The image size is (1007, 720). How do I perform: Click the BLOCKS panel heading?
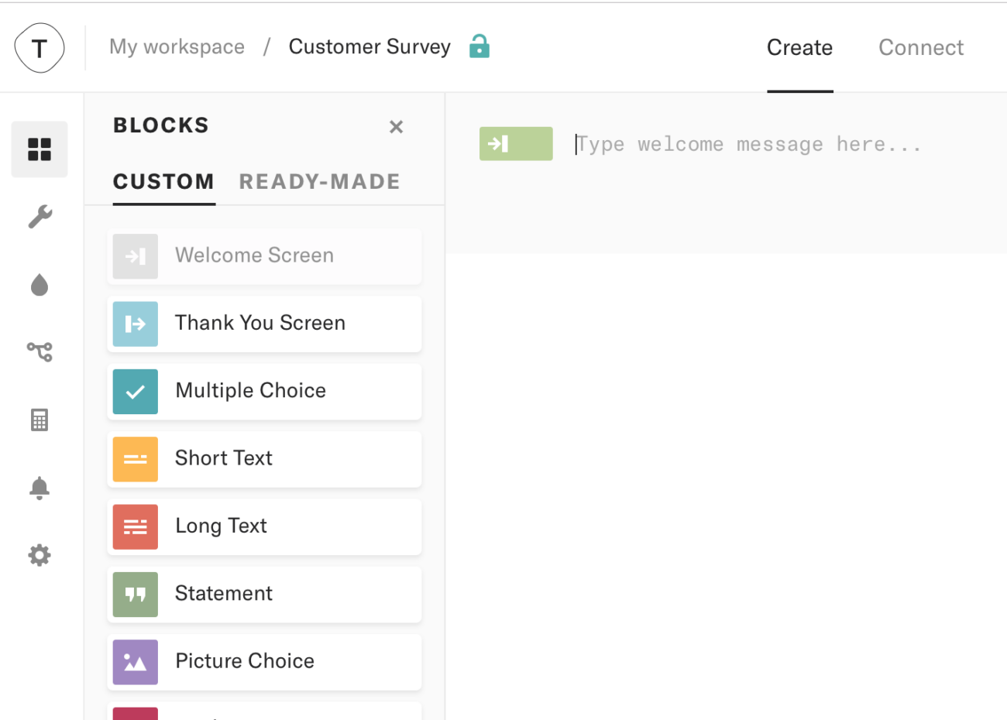point(161,125)
